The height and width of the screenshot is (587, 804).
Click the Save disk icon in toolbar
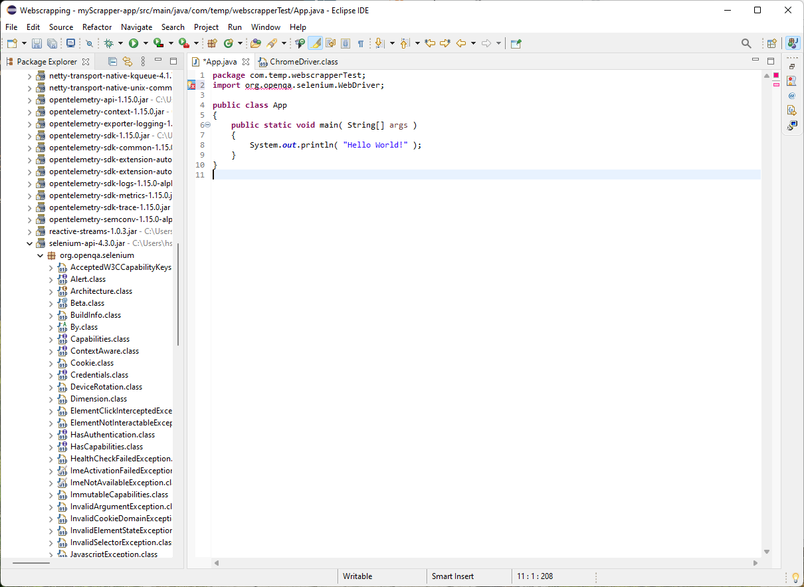[37, 43]
